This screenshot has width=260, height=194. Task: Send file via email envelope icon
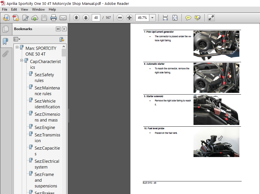pyautogui.click(x=63, y=18)
